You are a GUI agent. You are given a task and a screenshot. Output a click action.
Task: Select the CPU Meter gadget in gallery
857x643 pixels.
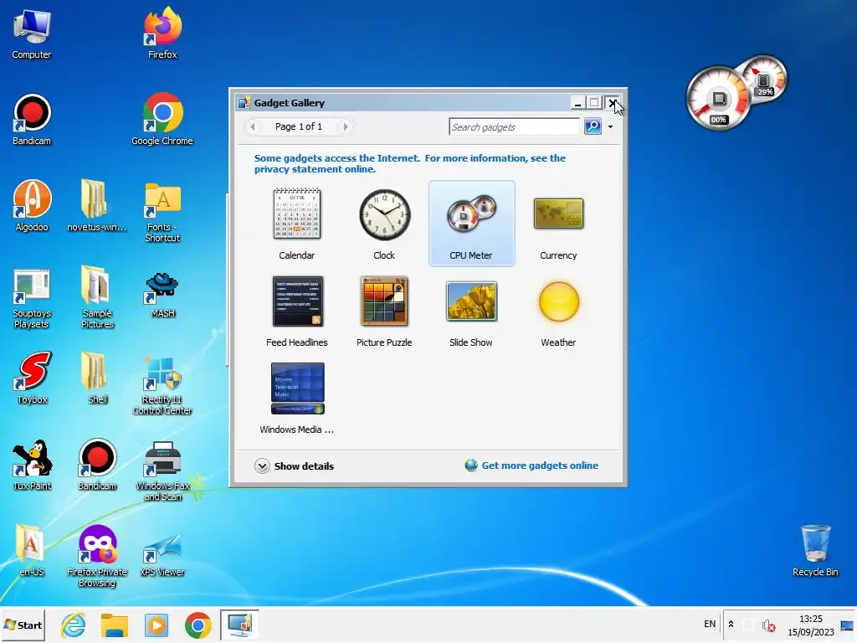[471, 224]
